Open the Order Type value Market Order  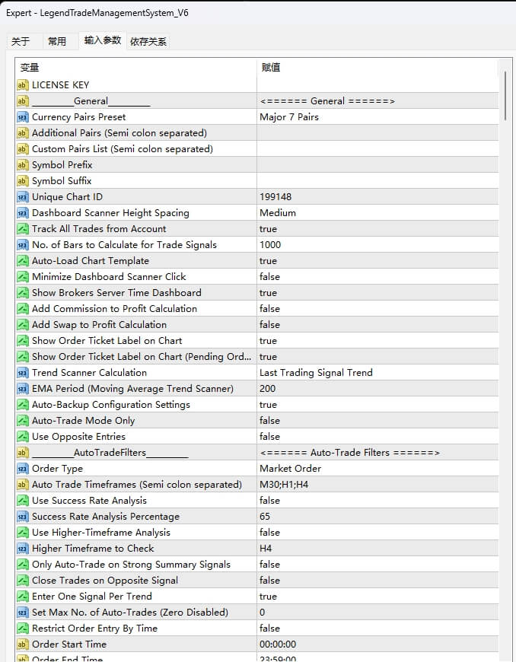(377, 469)
